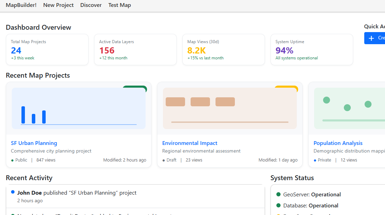Open the SF Urban Planning project link

coord(34,143)
